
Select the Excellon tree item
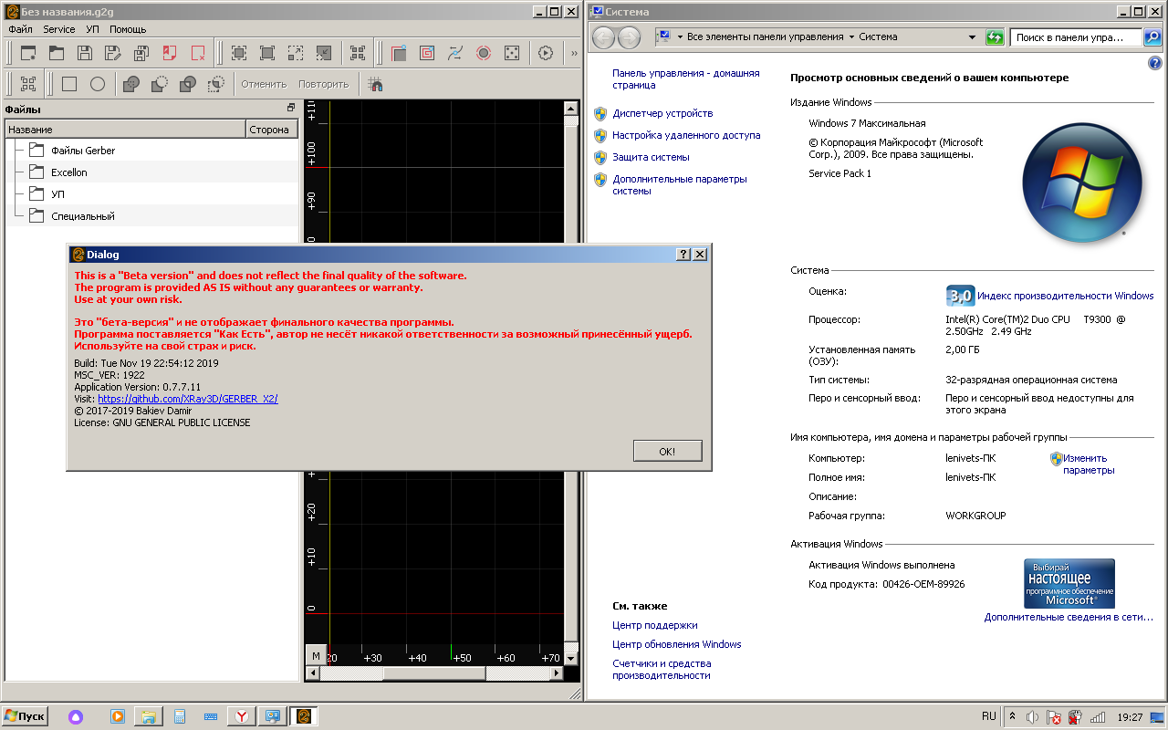point(69,172)
